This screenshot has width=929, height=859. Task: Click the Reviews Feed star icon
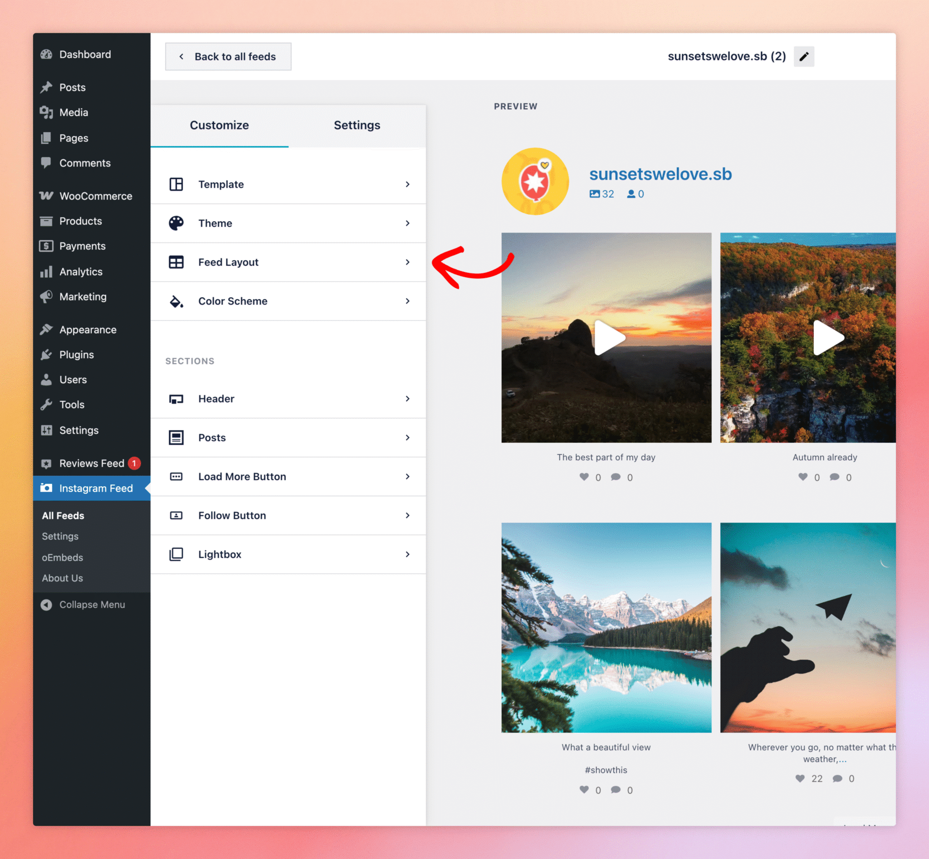[x=46, y=464]
